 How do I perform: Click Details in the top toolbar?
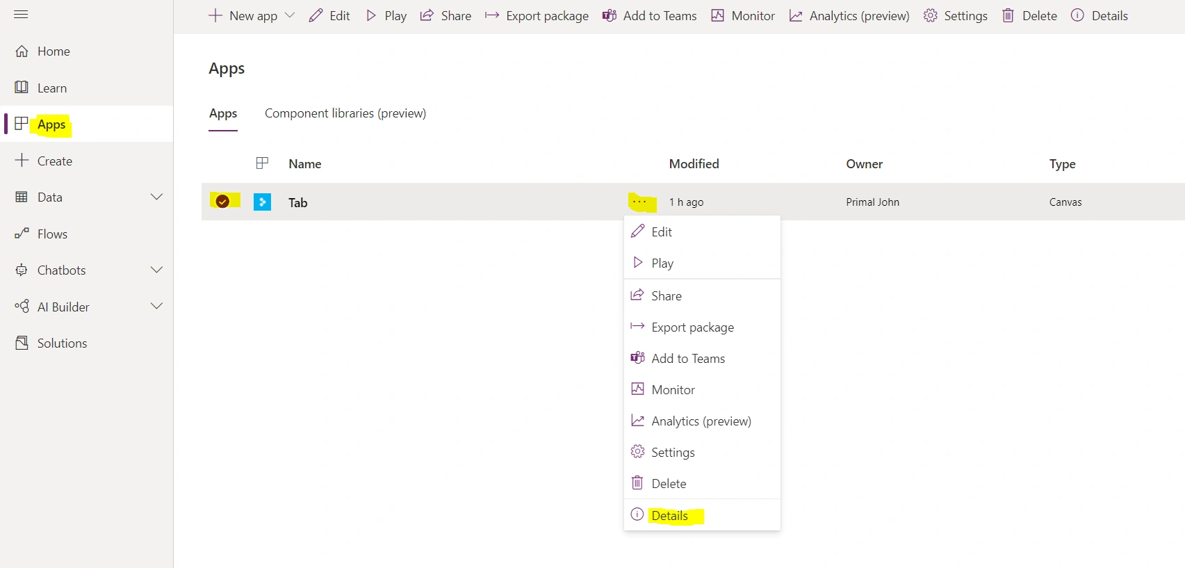[x=1100, y=16]
